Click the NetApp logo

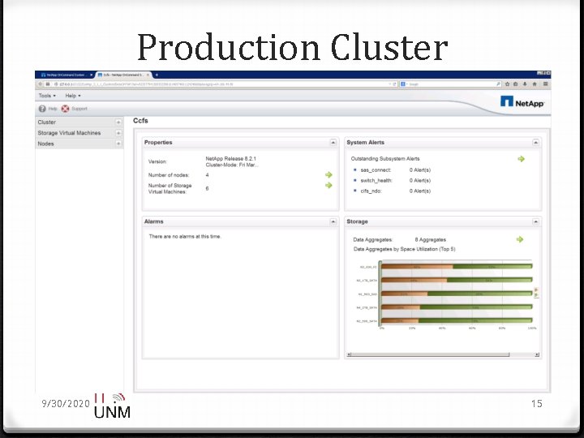pyautogui.click(x=522, y=101)
